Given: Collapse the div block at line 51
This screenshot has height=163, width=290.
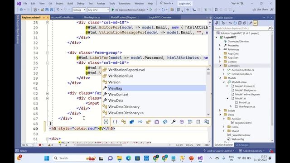Looking at the screenshot, I should click(47, 139).
